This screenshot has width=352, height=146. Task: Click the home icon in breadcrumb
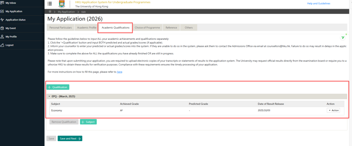point(50,12)
